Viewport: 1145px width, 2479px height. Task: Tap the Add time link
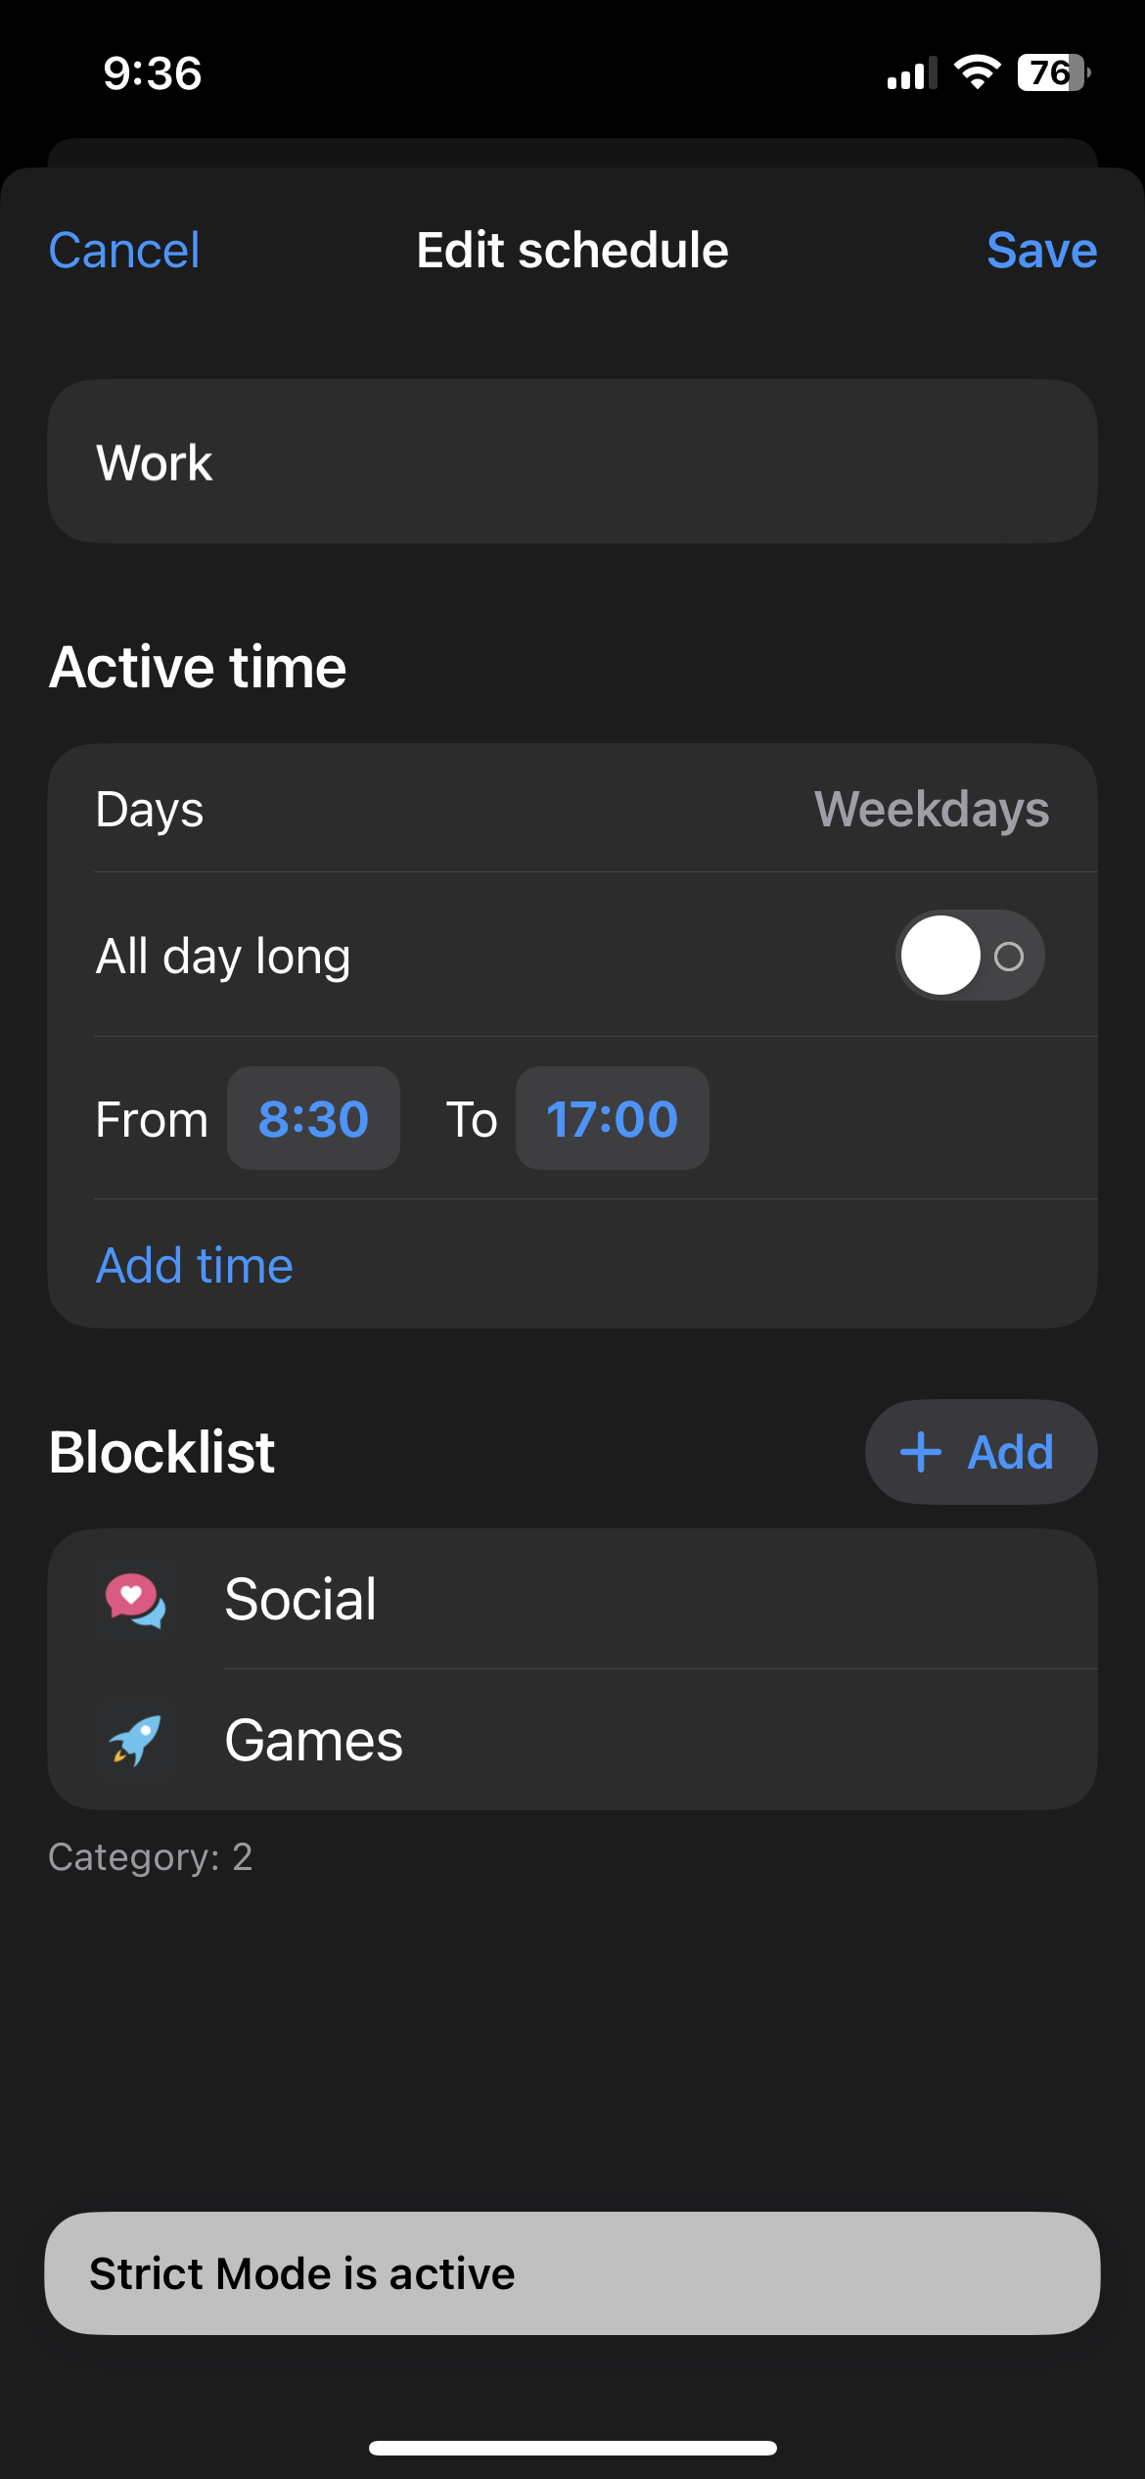(195, 1265)
